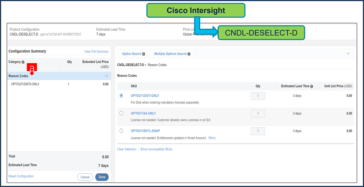The height and width of the screenshot is (187, 364).
Task: Select the OPTOUT-DISTI-ONLY radio button
Action: (x=121, y=95)
